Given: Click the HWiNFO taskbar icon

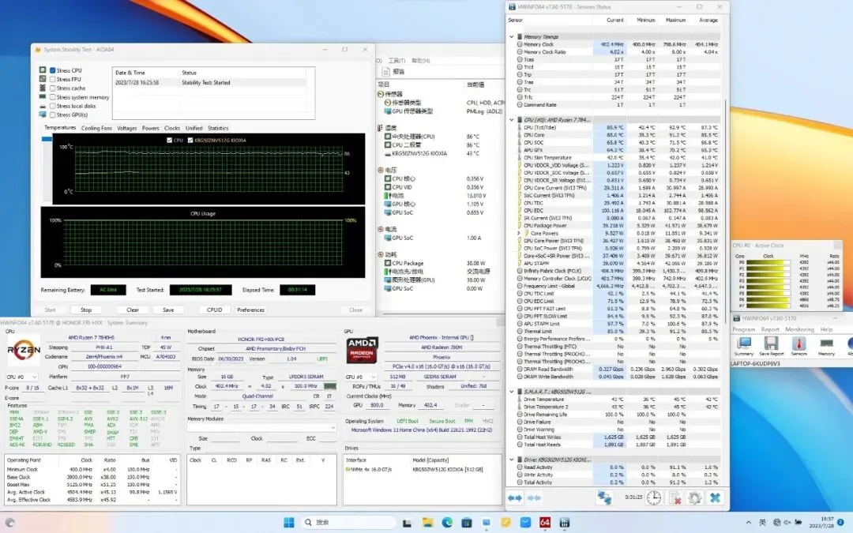Looking at the screenshot, I should point(565,523).
